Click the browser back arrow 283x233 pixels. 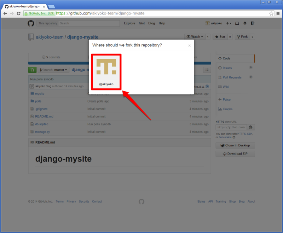(5, 13)
